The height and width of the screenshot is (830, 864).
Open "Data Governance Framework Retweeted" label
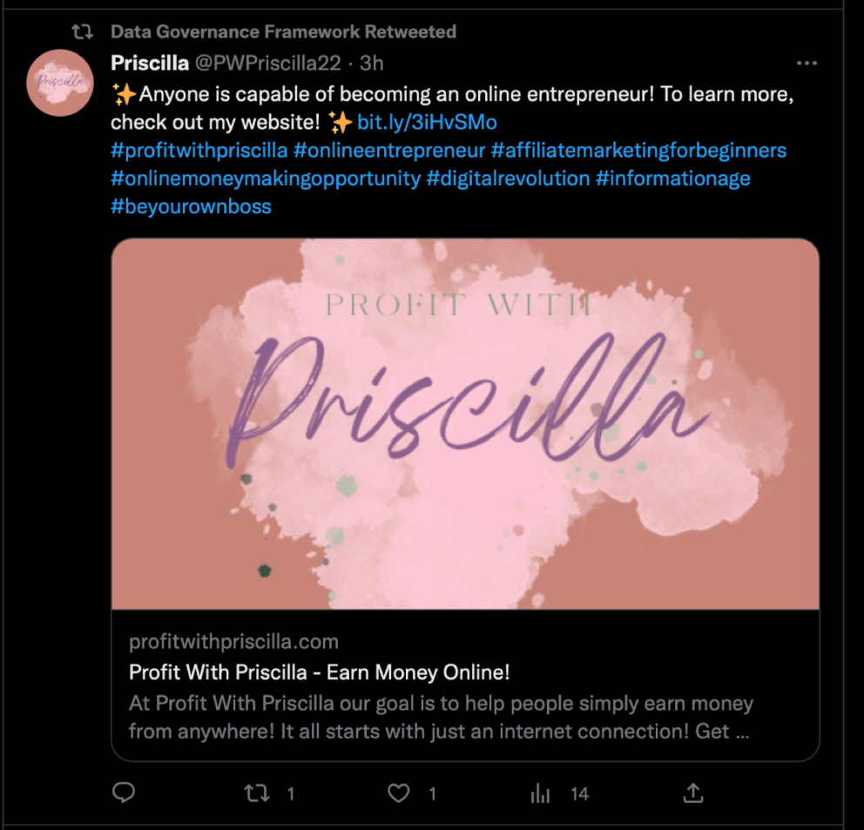coord(283,32)
